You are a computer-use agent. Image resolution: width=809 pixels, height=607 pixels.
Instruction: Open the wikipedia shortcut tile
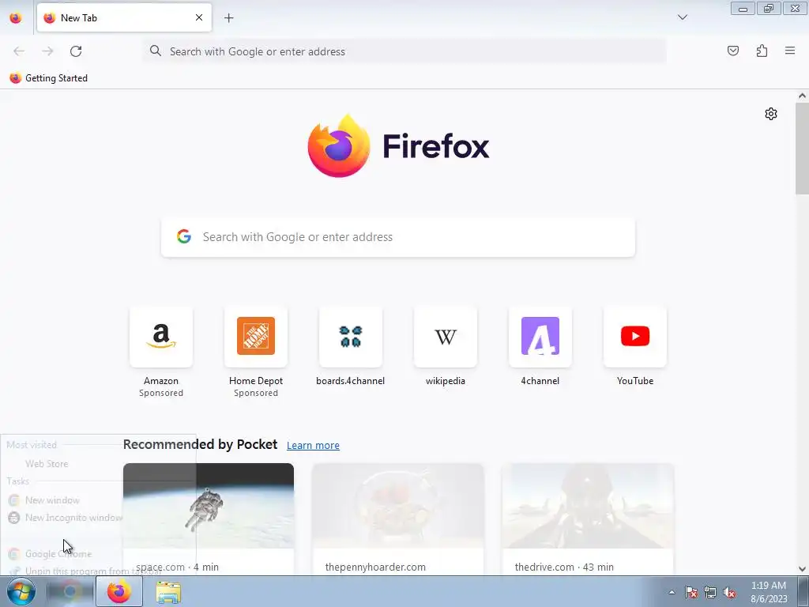click(446, 337)
